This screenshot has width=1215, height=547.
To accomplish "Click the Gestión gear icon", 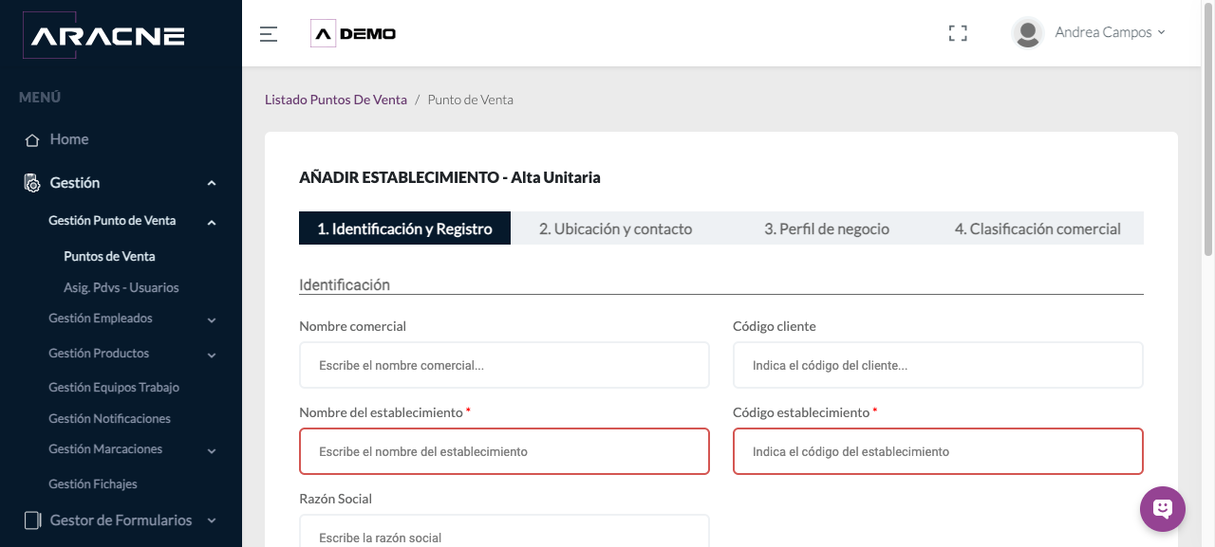I will point(32,183).
